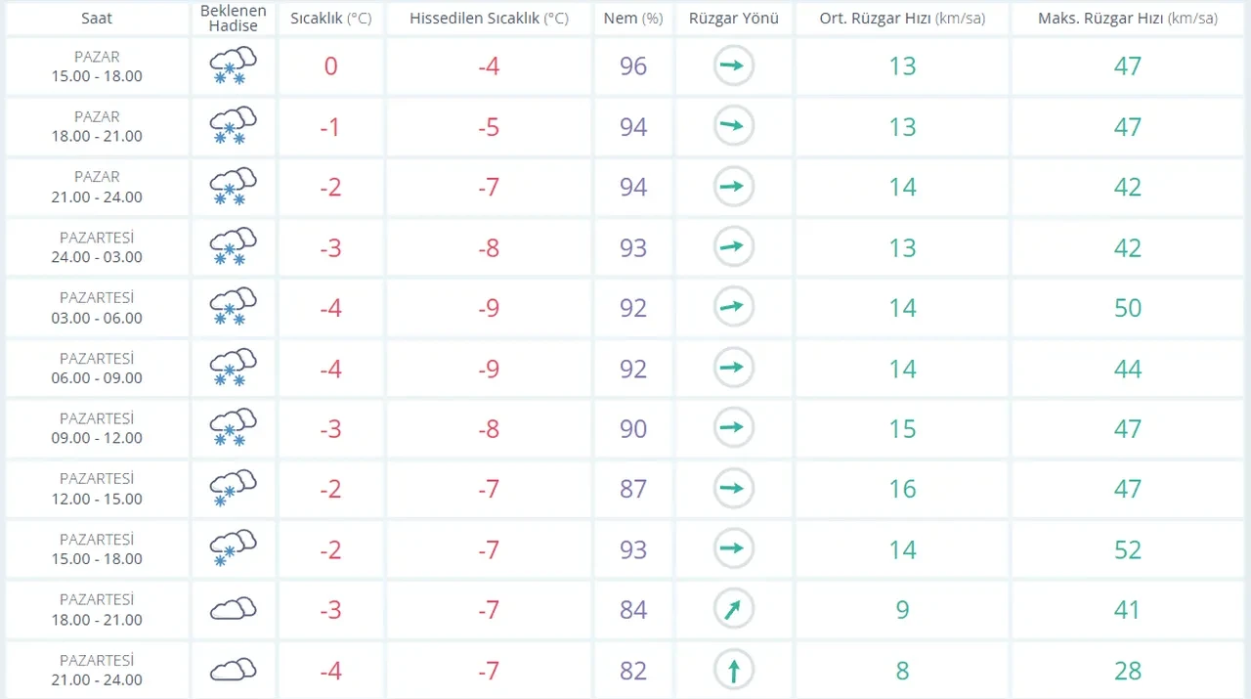Click the maximum wind speed value 52
This screenshot has width=1251, height=699.
tap(1127, 549)
